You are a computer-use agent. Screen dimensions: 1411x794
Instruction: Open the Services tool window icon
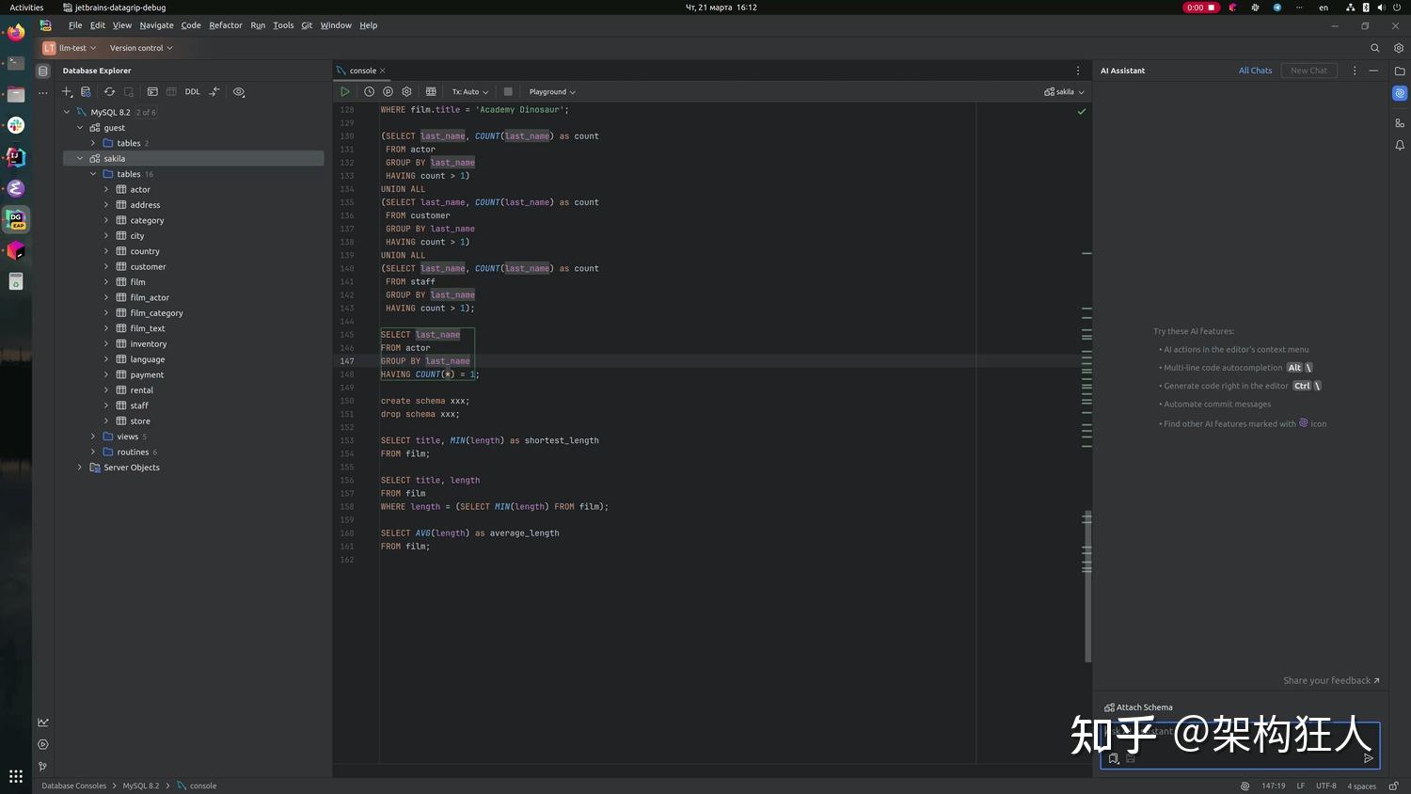click(x=43, y=744)
